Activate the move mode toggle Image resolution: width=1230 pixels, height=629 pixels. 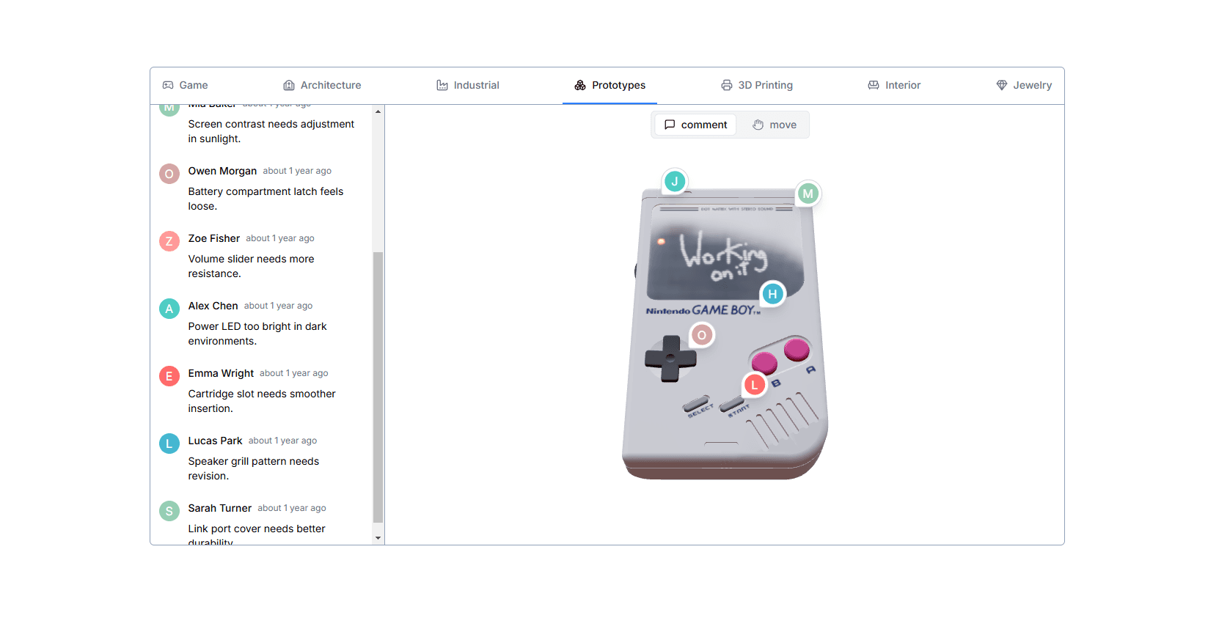click(774, 125)
